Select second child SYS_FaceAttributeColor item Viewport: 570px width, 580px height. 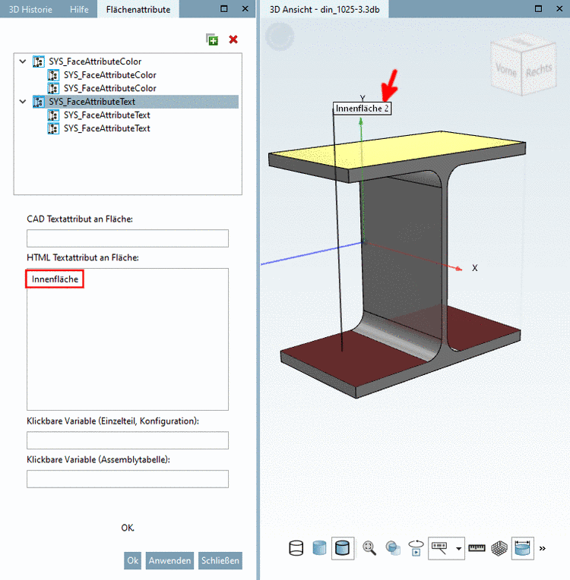coord(110,88)
